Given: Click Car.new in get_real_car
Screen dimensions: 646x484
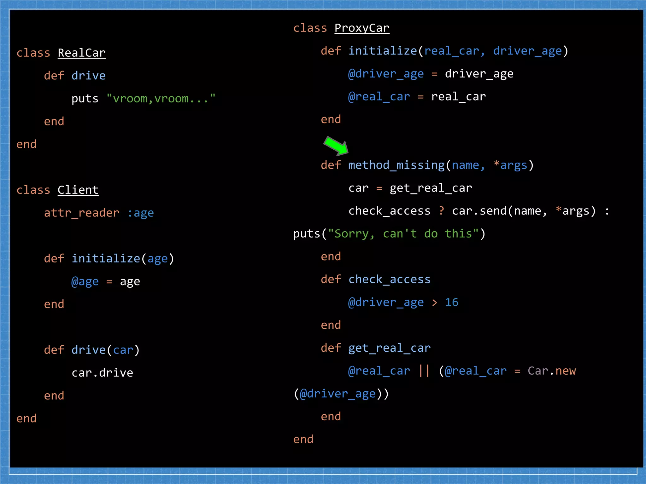Looking at the screenshot, I should [x=552, y=371].
